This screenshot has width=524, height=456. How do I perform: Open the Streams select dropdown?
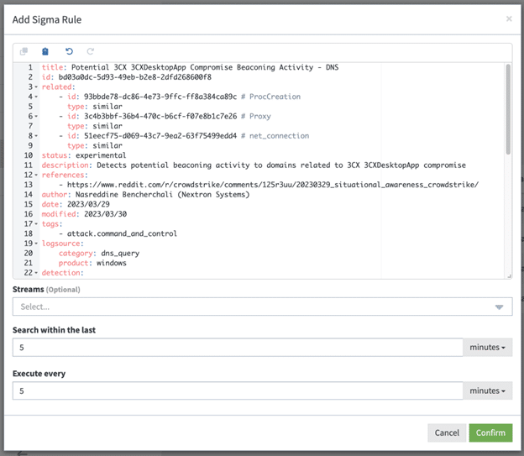click(x=262, y=307)
